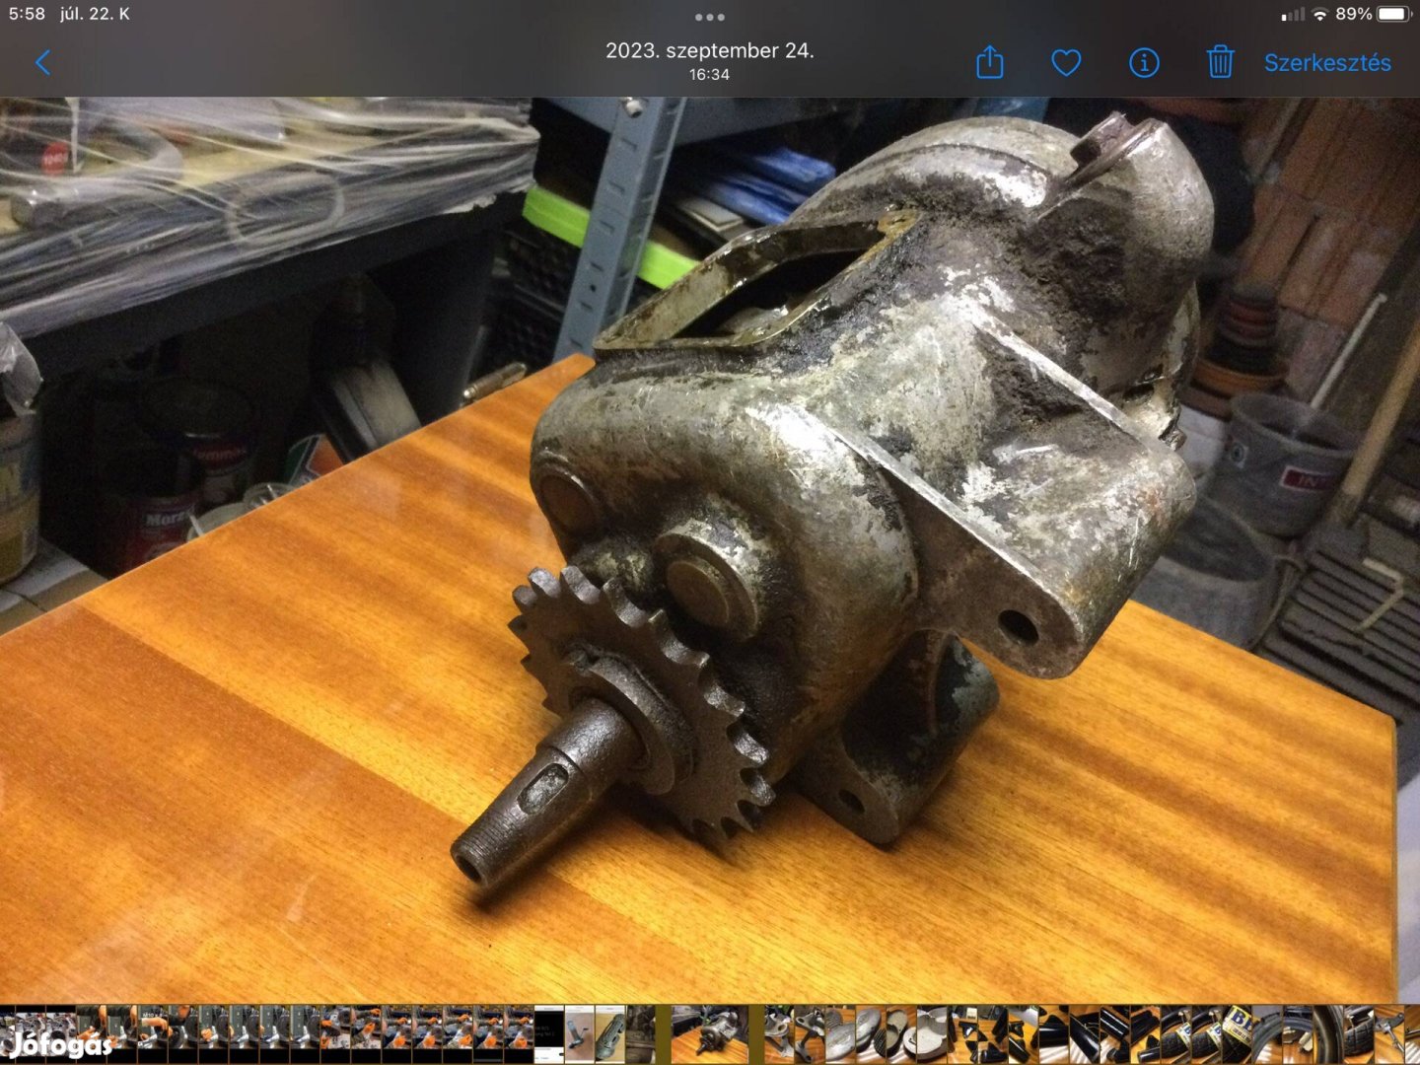Select the yellow-labeled box thumbnail in filmstrip
The height and width of the screenshot is (1065, 1420).
[1238, 1034]
